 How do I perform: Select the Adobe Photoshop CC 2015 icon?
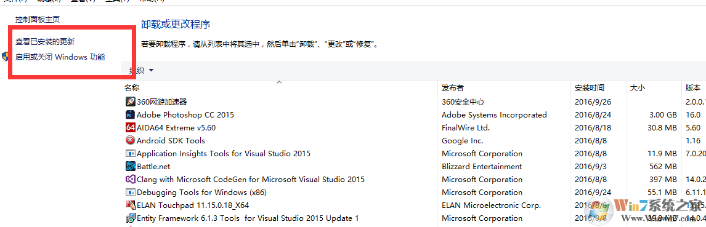(x=130, y=114)
